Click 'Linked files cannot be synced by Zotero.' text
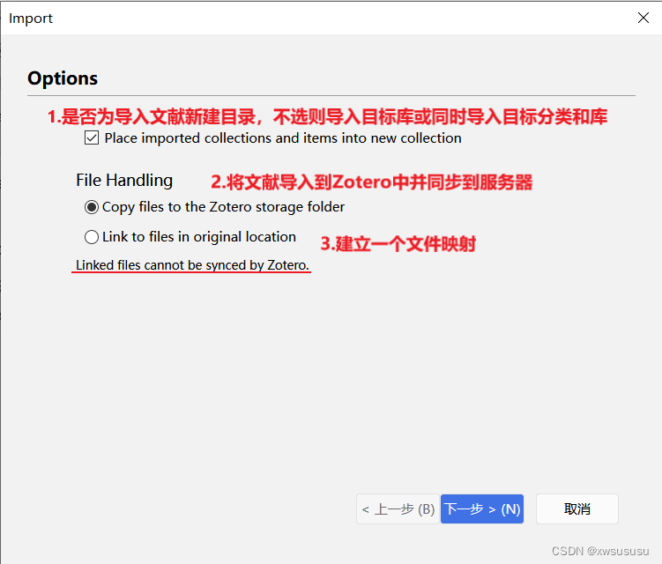Screen dimensions: 662x564 click(x=192, y=264)
